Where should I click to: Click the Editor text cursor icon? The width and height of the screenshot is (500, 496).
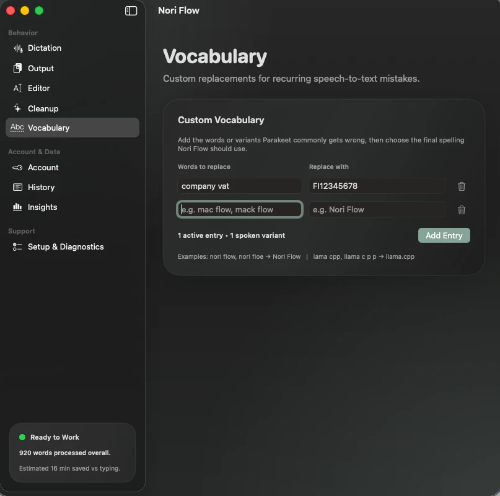[17, 89]
